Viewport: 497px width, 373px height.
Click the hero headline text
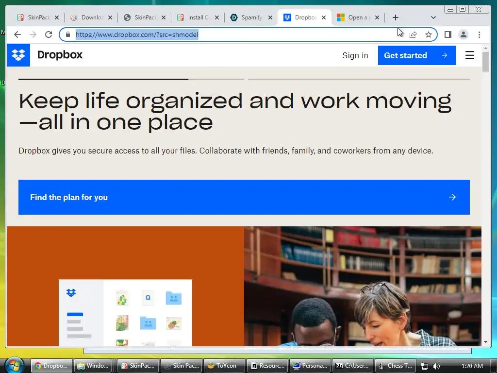click(x=235, y=111)
